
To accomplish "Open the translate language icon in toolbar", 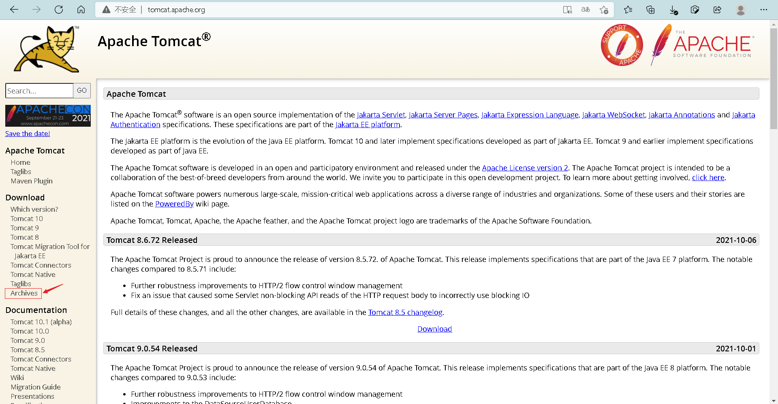I will click(x=585, y=10).
